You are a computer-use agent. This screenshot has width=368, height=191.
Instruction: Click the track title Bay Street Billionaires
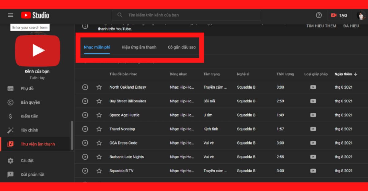(128, 101)
